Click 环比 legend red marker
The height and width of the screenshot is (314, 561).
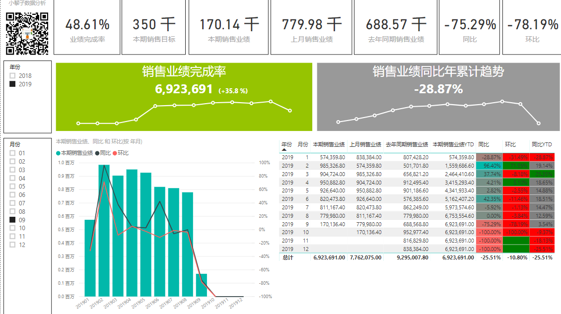(x=115, y=153)
